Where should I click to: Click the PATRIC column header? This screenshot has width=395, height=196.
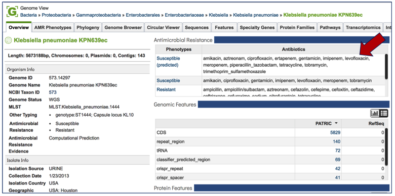[319, 123]
